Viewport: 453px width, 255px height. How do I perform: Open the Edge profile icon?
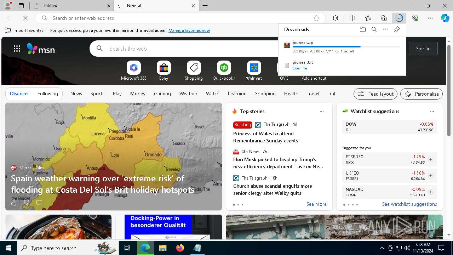click(8, 6)
